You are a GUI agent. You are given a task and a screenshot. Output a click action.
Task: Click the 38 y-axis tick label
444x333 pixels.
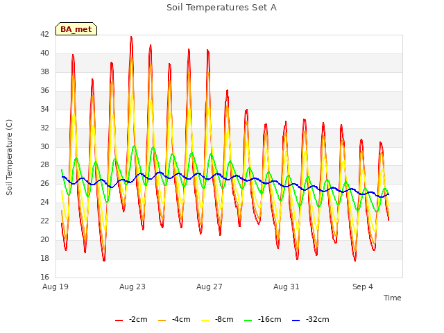pos(44,71)
